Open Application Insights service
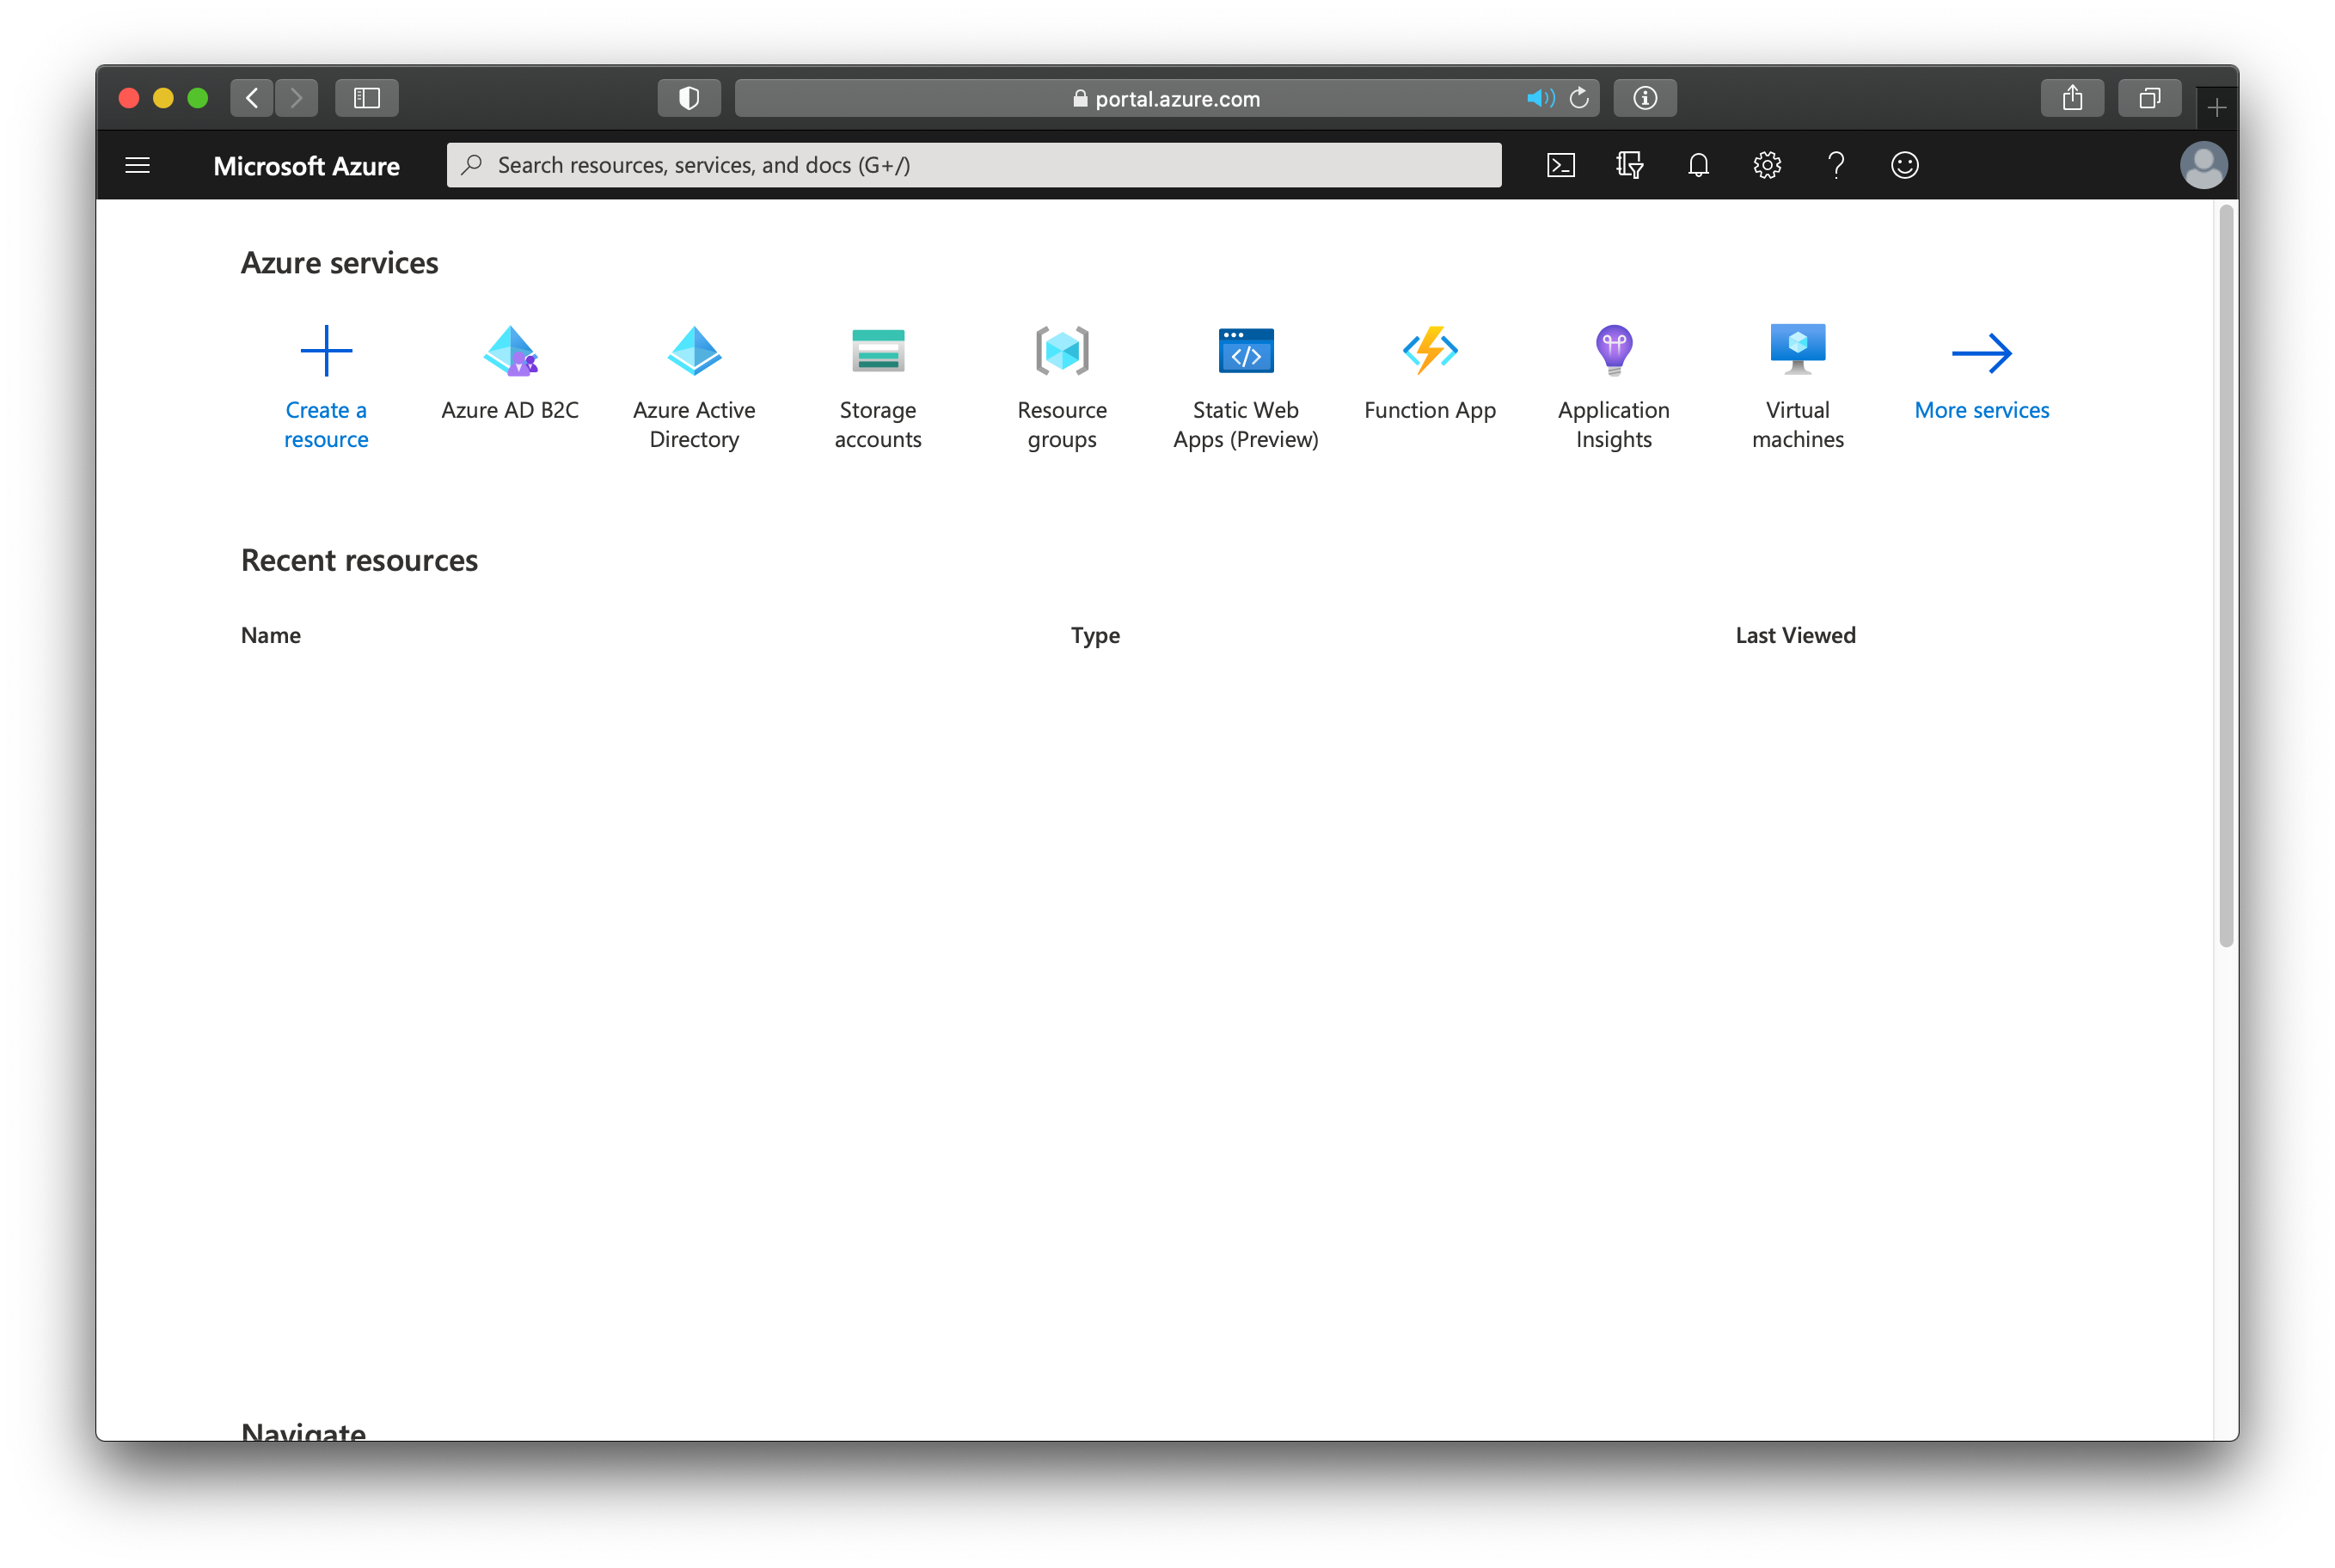Image resolution: width=2335 pixels, height=1568 pixels. pos(1613,386)
